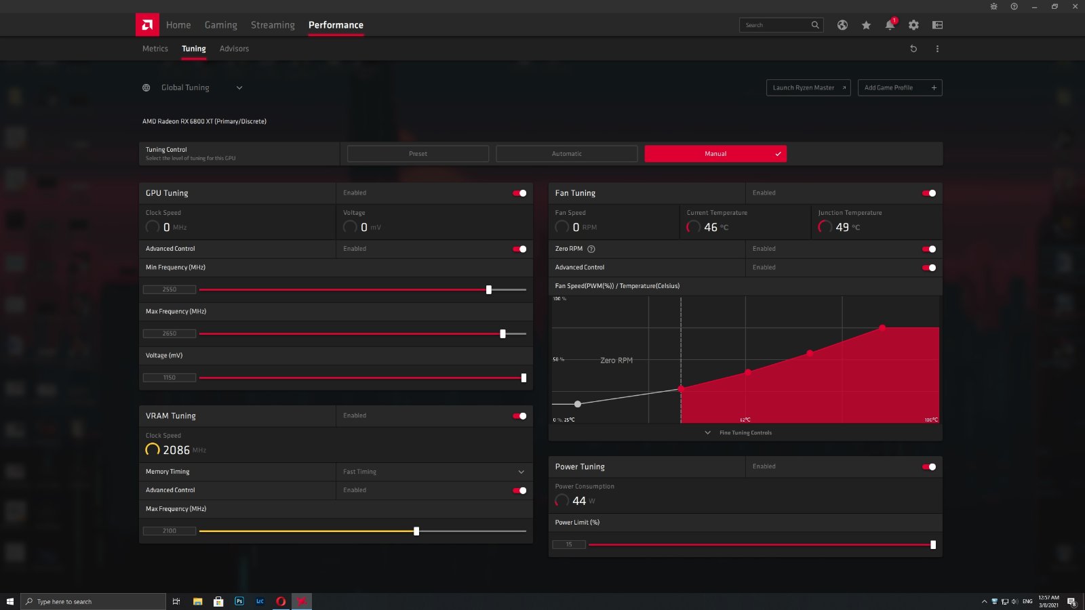Open the Windows Action Center icon
The image size is (1085, 610).
[1071, 601]
